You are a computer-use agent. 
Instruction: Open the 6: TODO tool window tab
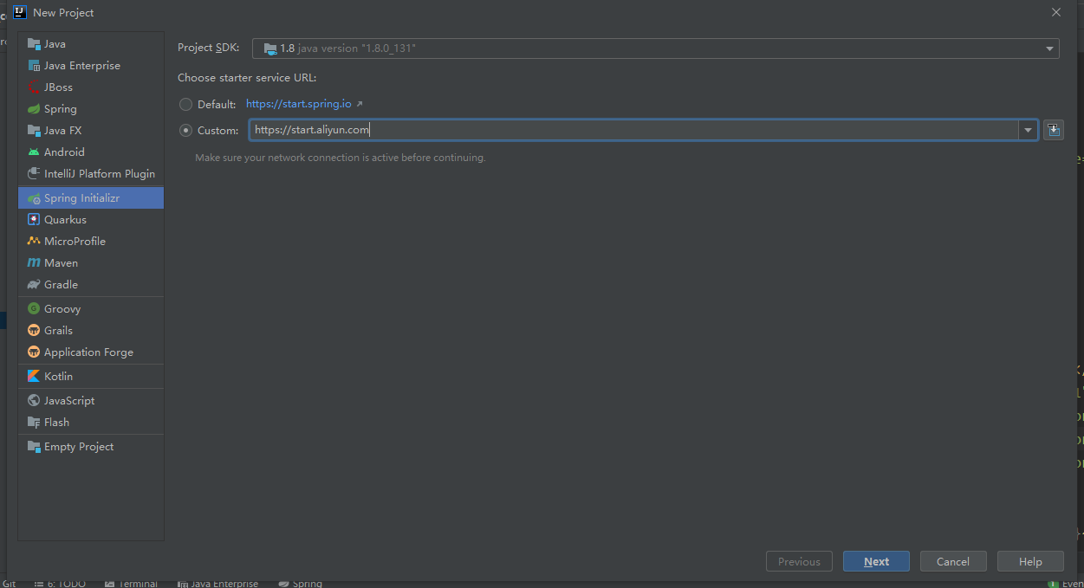tap(60, 584)
